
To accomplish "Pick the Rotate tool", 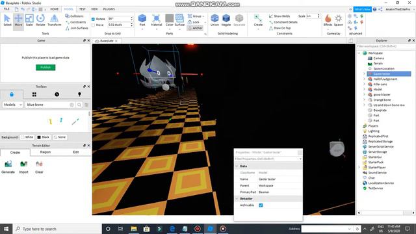I will click(x=40, y=20).
